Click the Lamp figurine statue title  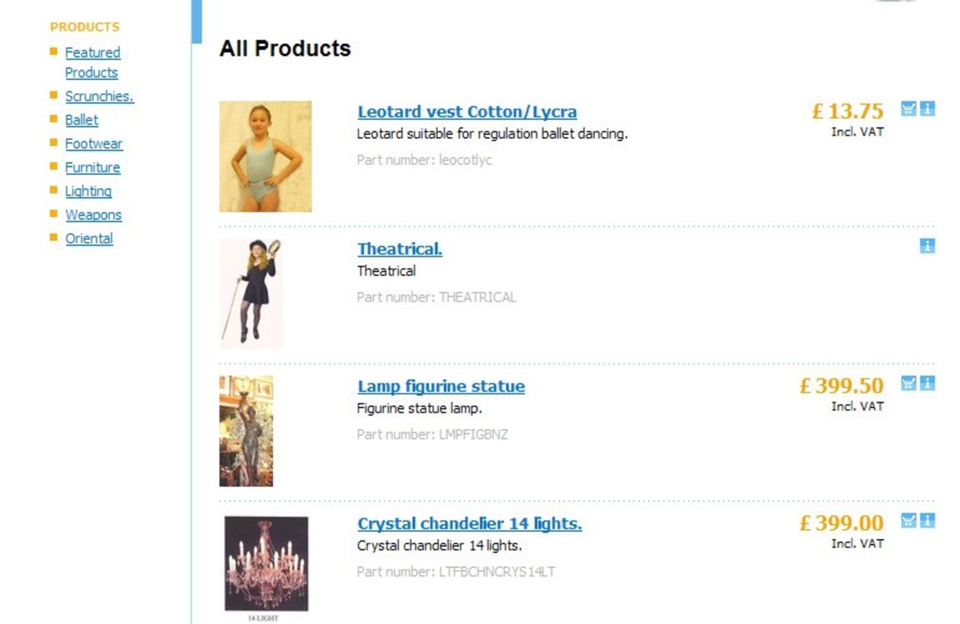click(x=441, y=386)
